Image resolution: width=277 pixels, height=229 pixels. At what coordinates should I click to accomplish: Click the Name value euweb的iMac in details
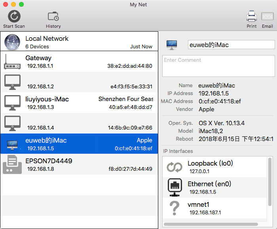tap(216, 86)
